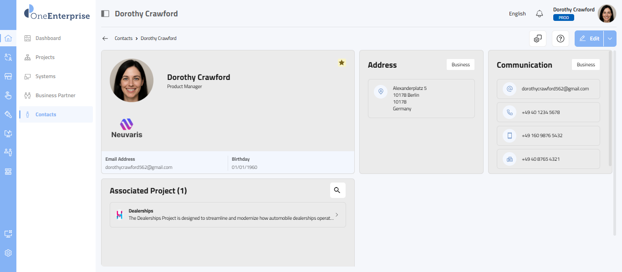Viewport: 622px width, 272px height.
Task: Toggle the favorite star on Dorothy's card
Action: tap(342, 63)
